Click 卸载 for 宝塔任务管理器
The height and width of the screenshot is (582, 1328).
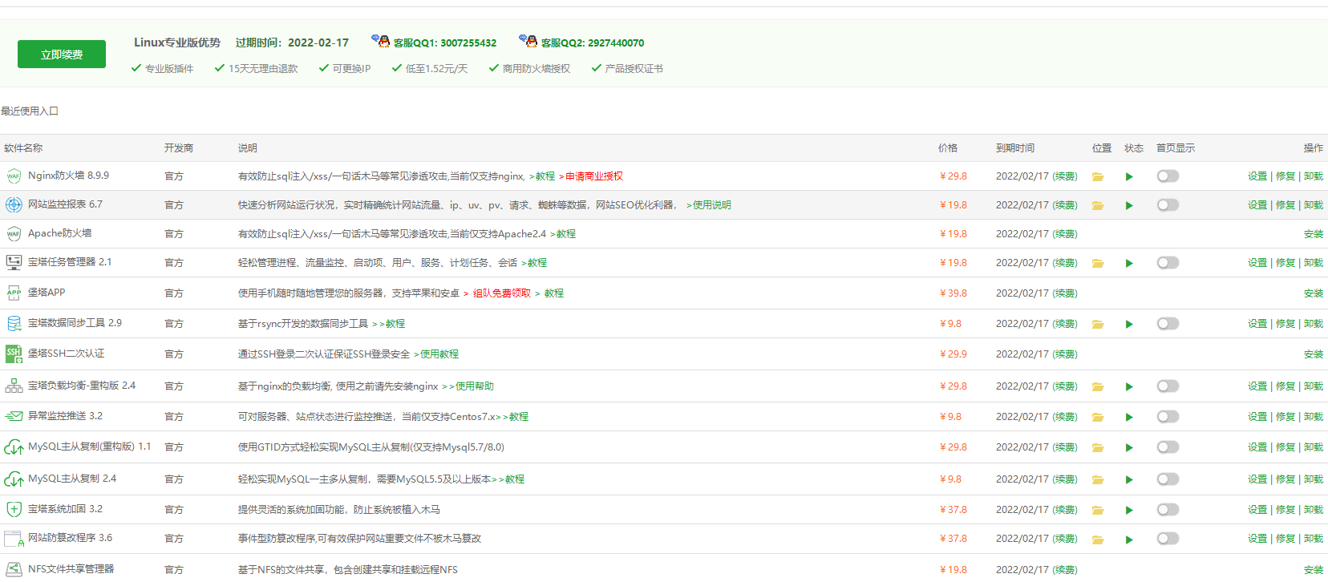point(1314,263)
